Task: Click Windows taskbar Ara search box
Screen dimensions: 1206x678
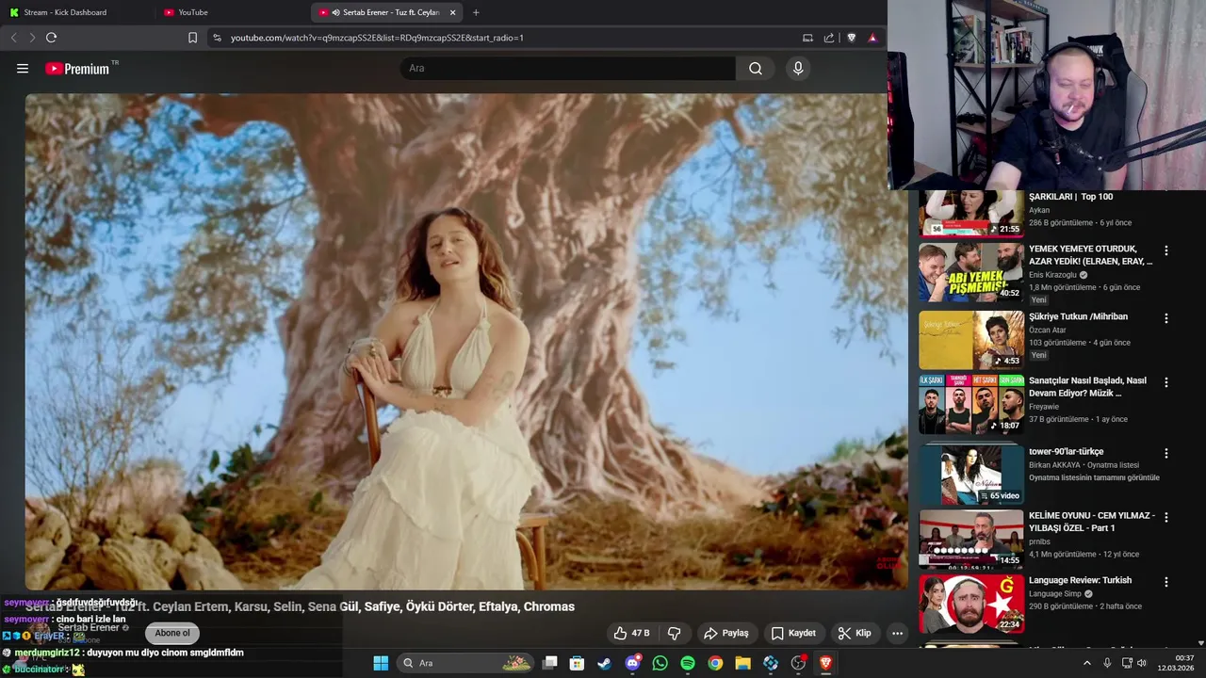Action: pyautogui.click(x=466, y=663)
